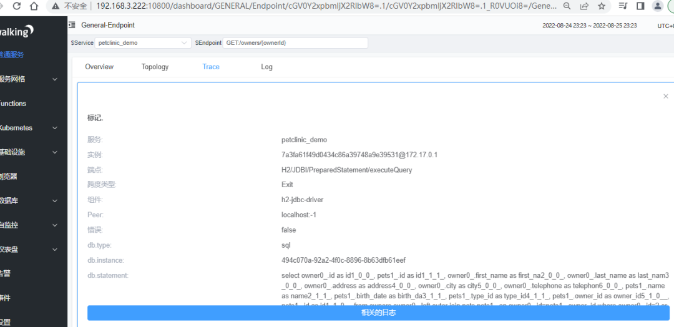Click the db.statement SQL query text
This screenshot has width=674, height=327.
point(475,290)
